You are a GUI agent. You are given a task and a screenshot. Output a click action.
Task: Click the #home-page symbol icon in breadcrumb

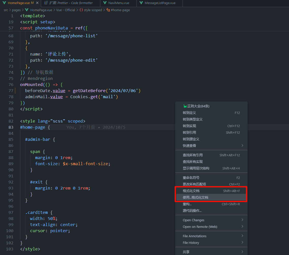tap(108, 10)
